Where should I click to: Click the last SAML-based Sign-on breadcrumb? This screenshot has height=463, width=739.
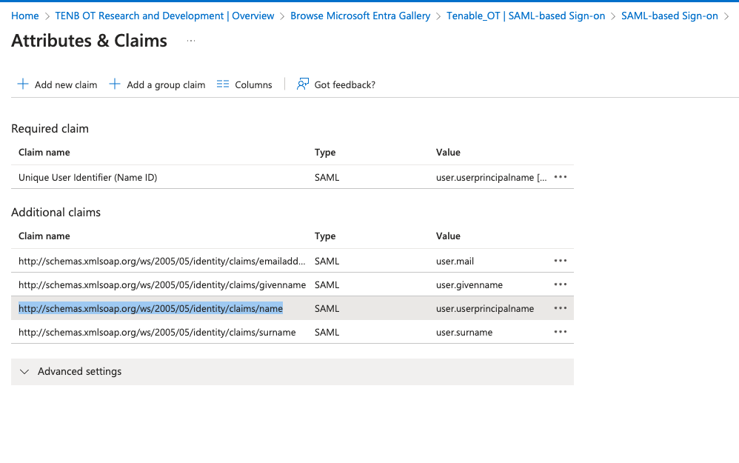coord(669,16)
